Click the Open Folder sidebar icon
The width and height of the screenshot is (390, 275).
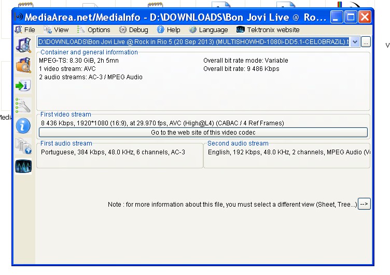(x=23, y=65)
